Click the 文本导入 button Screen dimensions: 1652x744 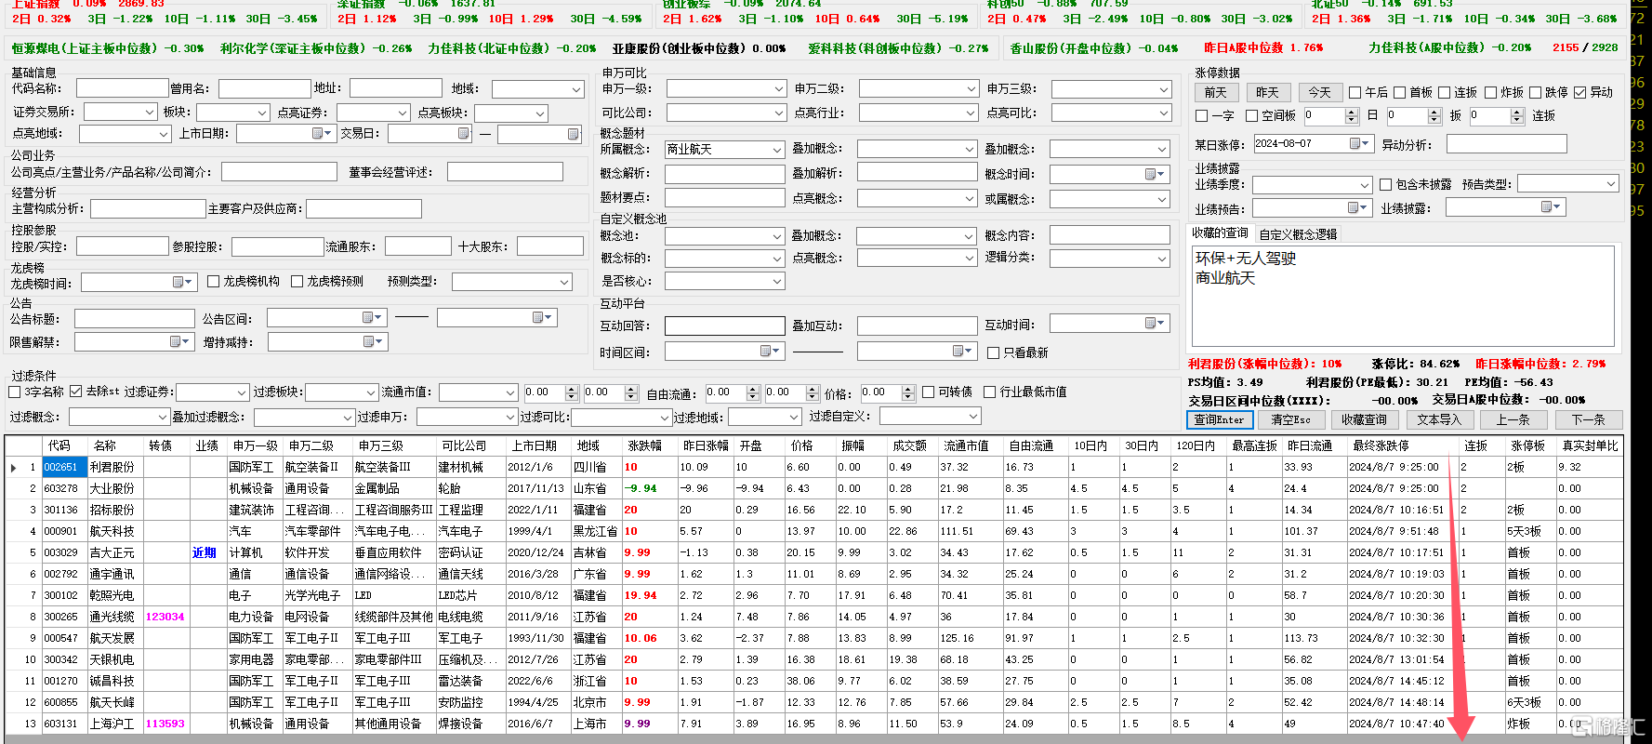(x=1438, y=419)
